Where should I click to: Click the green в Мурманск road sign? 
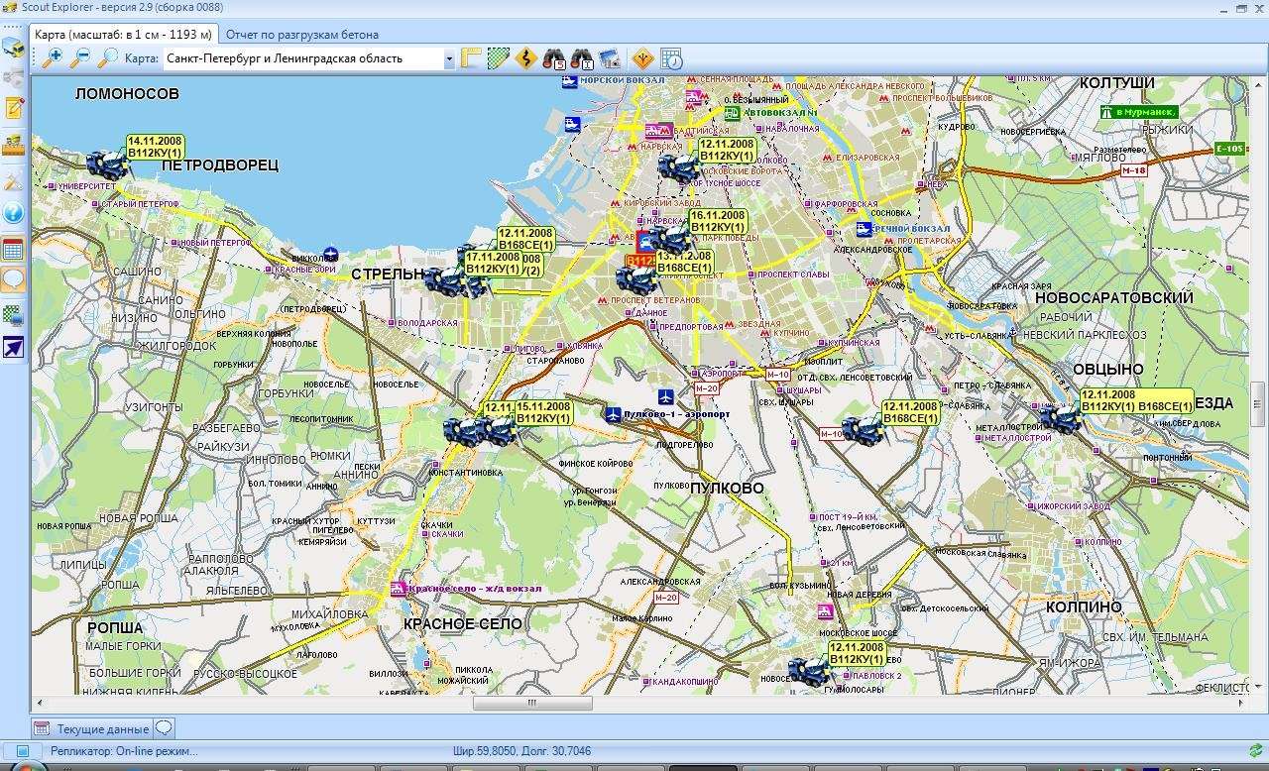click(1138, 112)
